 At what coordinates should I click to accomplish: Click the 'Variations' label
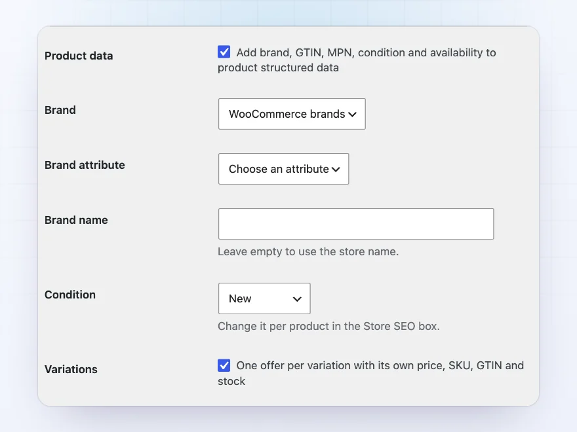point(71,369)
